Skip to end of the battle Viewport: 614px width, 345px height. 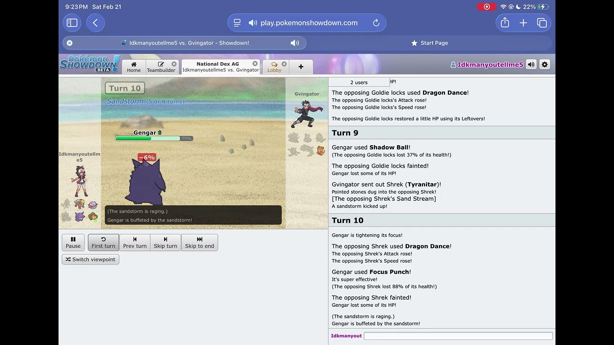click(200, 242)
